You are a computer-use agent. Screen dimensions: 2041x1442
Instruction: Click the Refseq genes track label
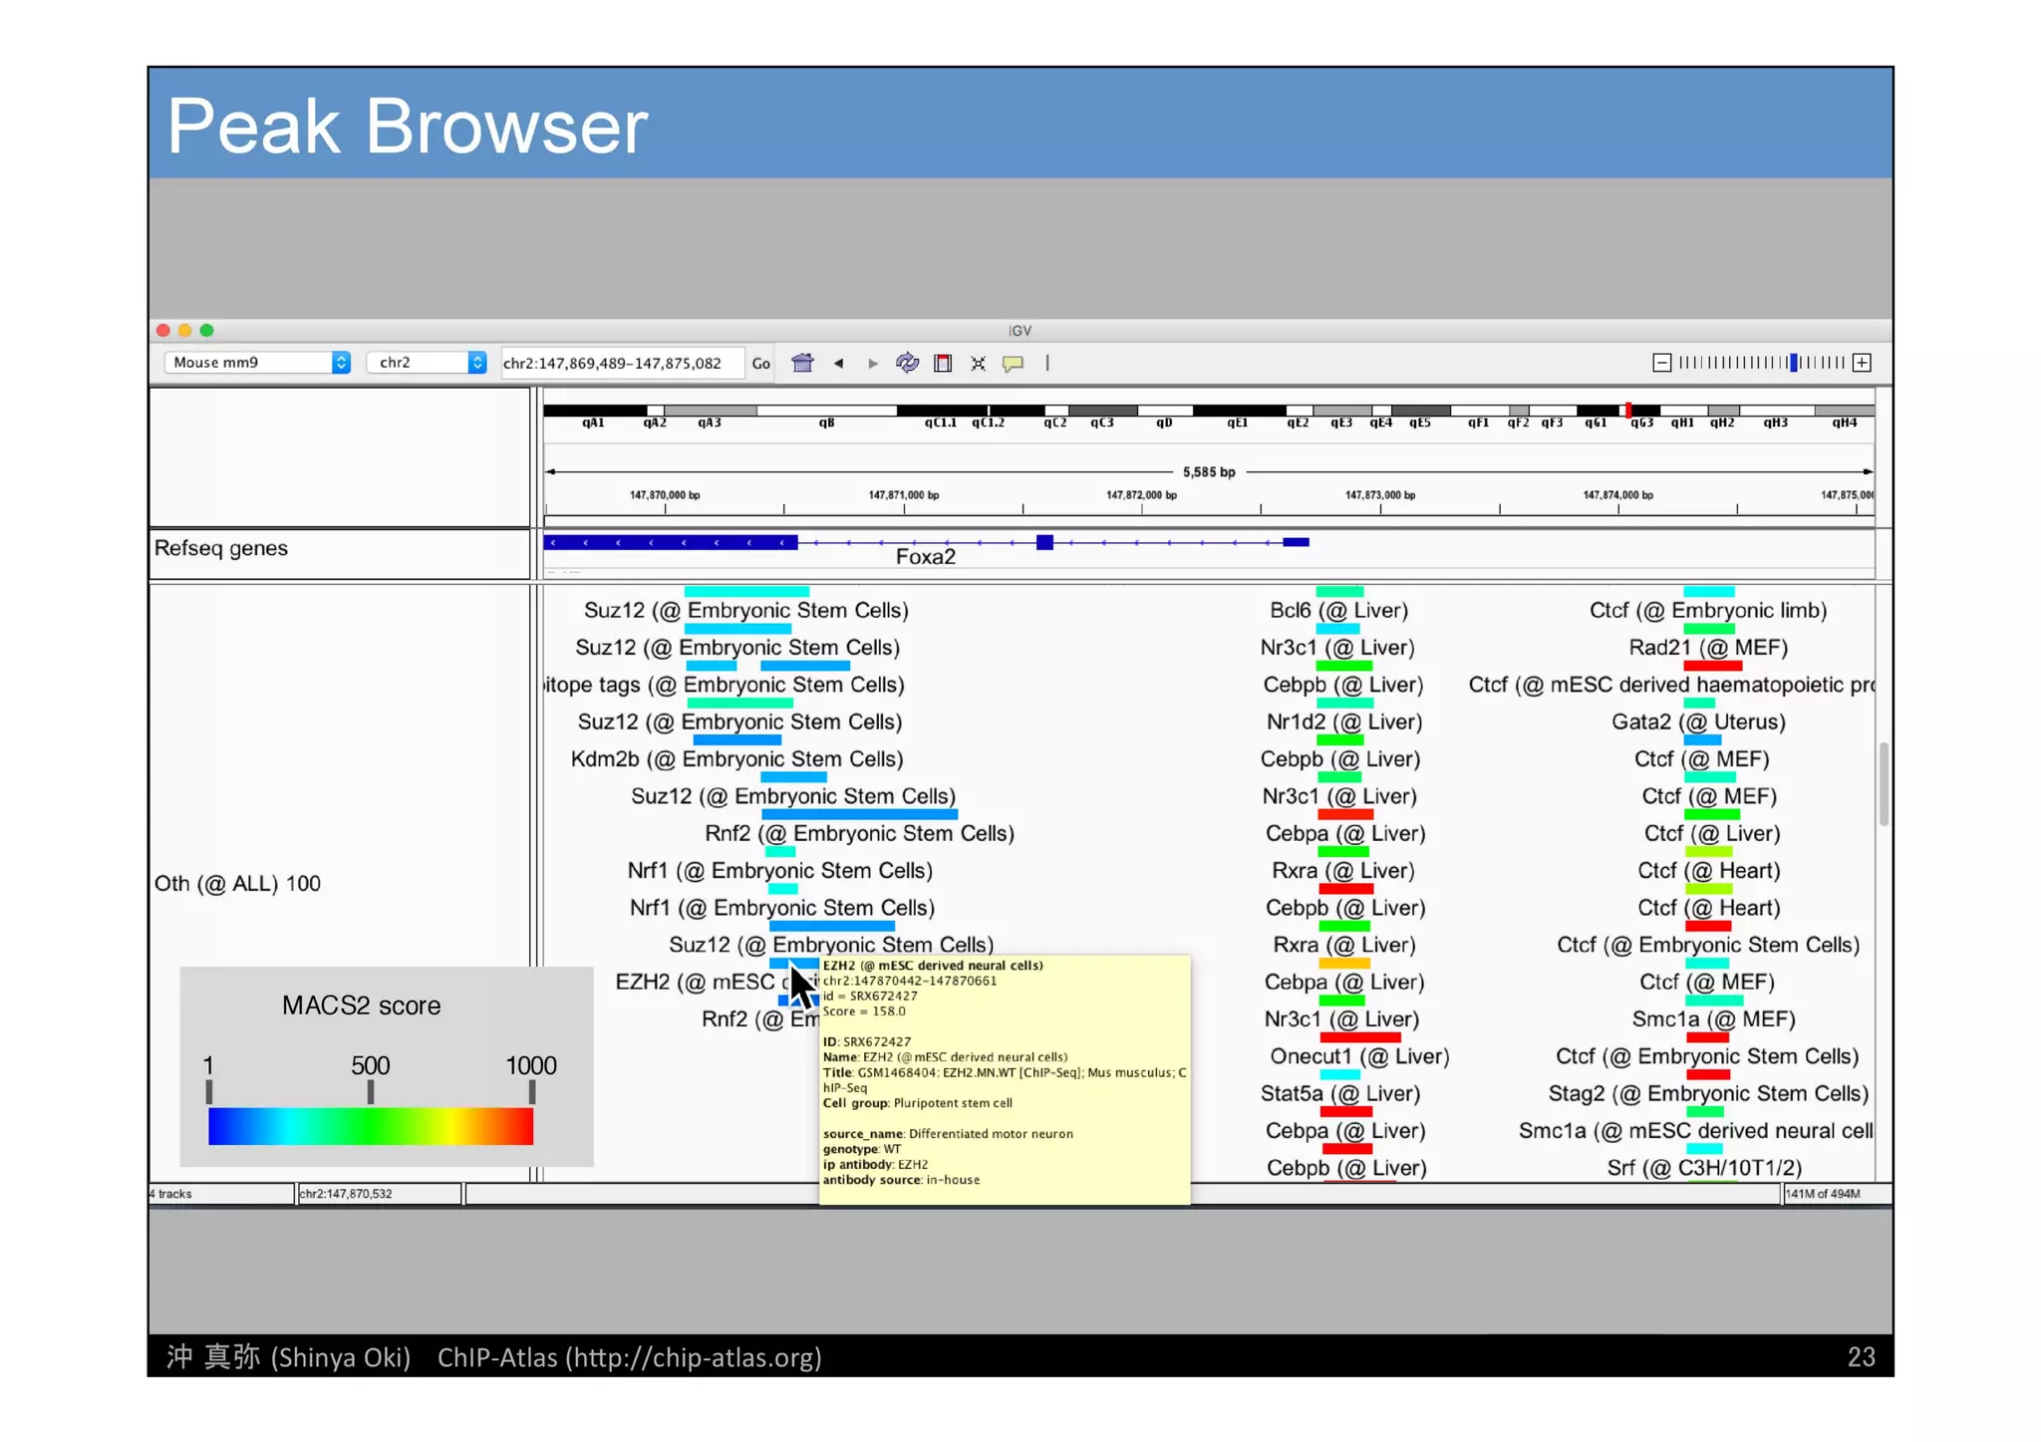click(221, 548)
